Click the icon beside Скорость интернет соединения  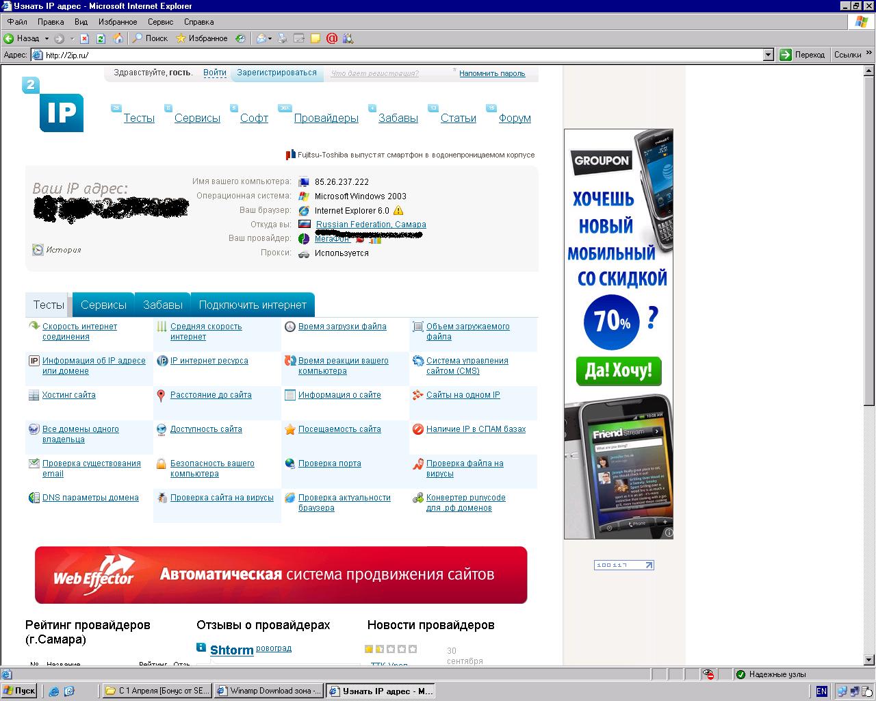coord(34,327)
